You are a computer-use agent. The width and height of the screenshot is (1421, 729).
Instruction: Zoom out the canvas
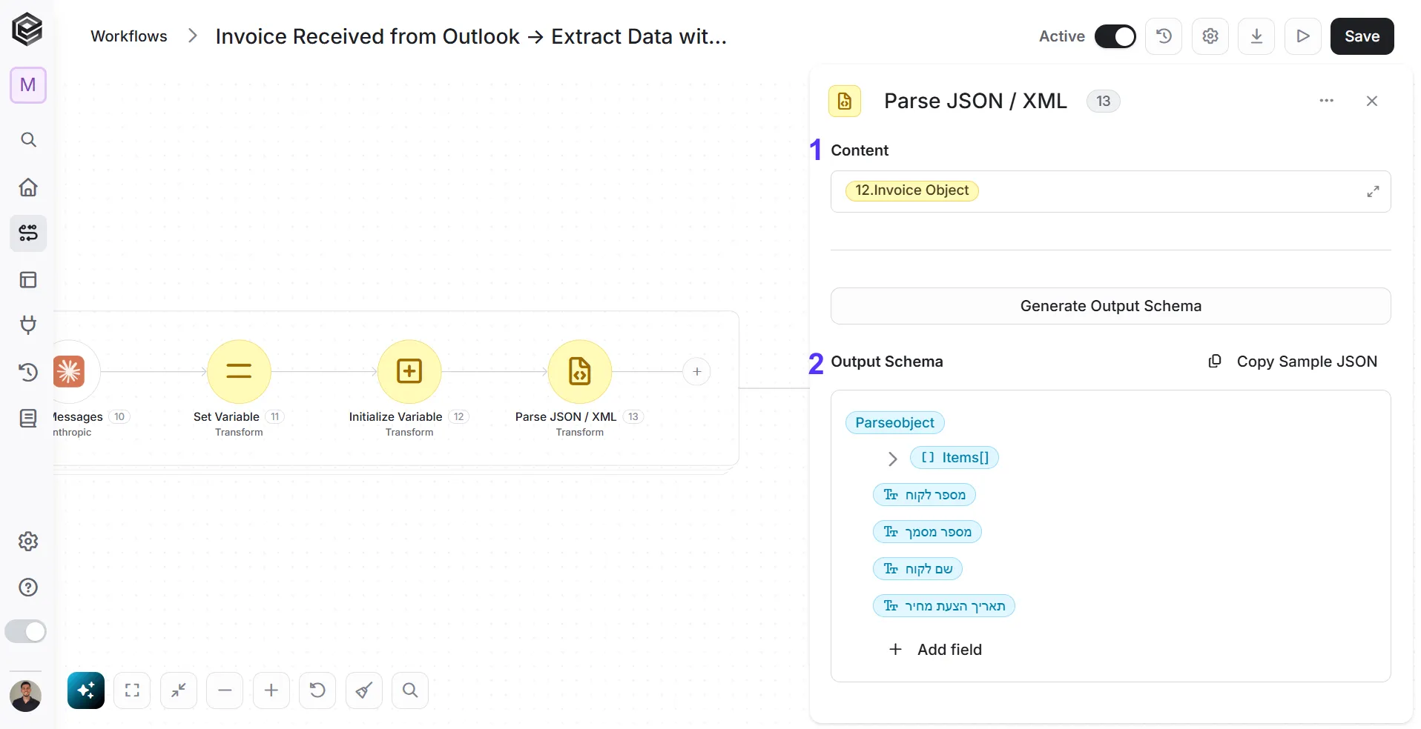point(225,690)
